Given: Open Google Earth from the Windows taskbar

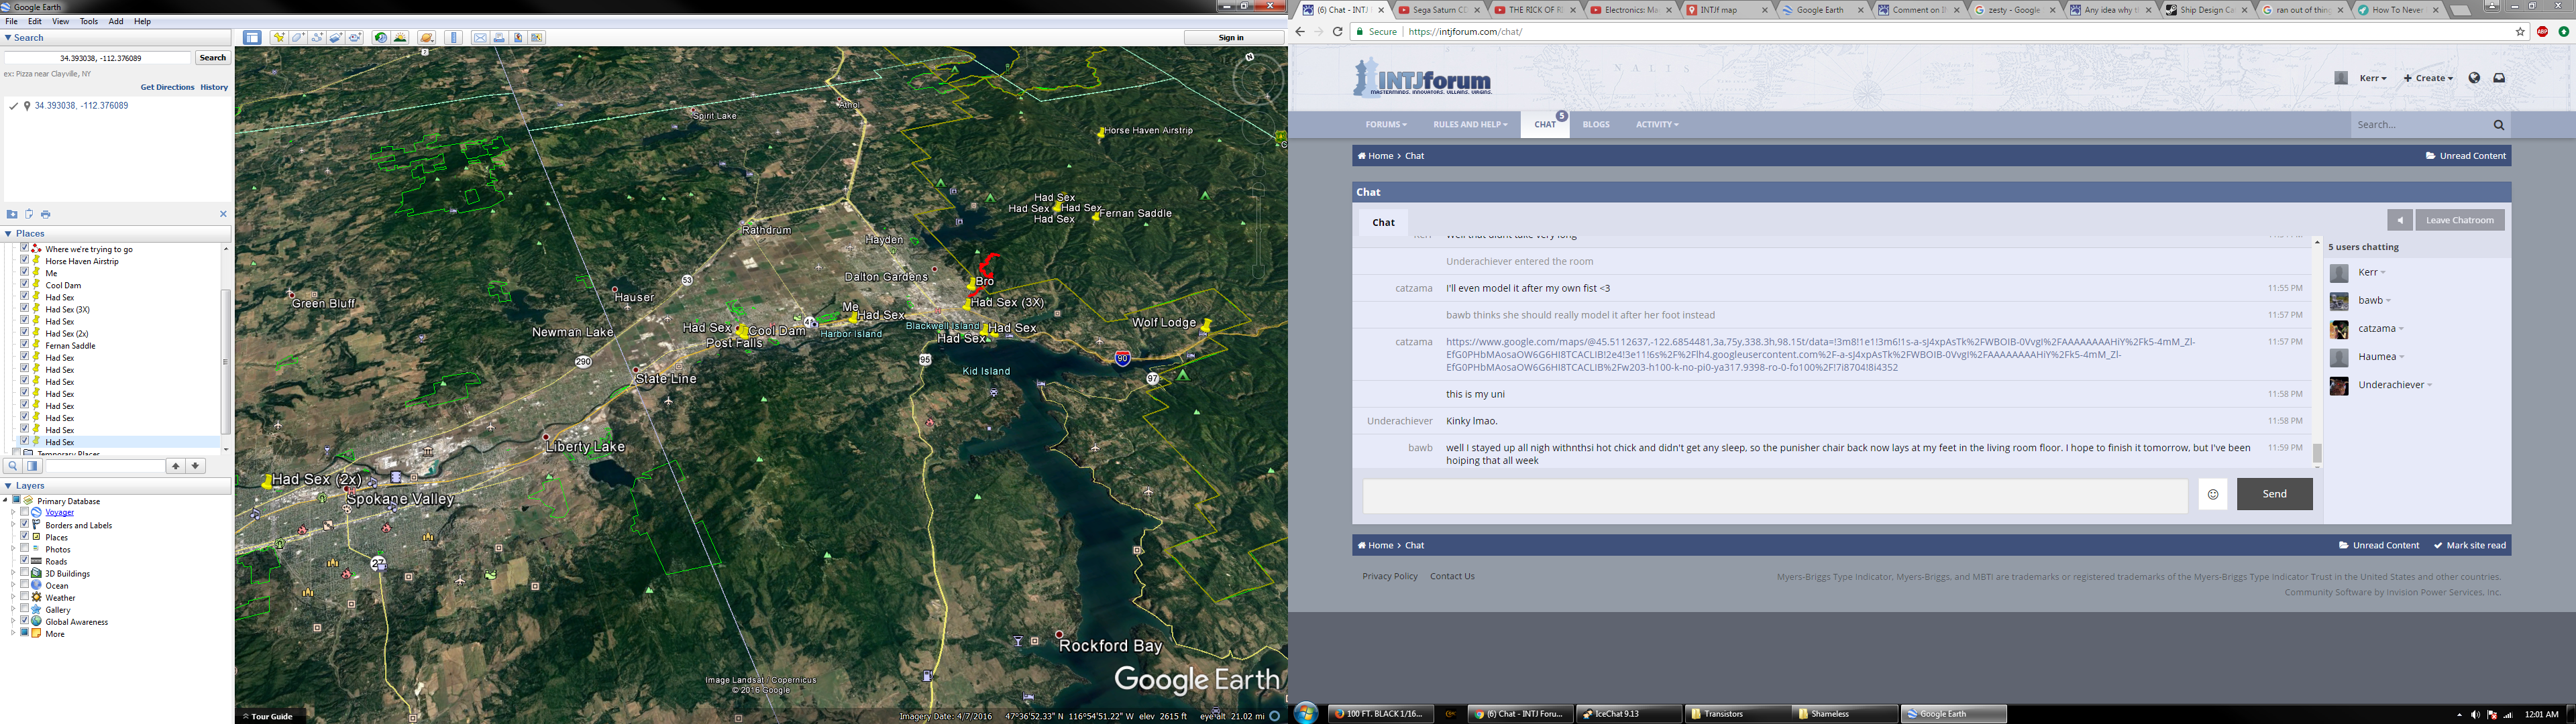Looking at the screenshot, I should point(1954,714).
